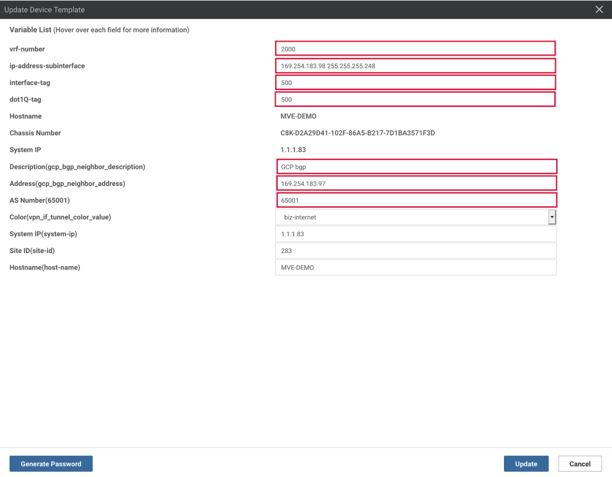Viewport: 612px width, 477px height.
Task: Close the Update Device Template dialog
Action: pos(599,10)
